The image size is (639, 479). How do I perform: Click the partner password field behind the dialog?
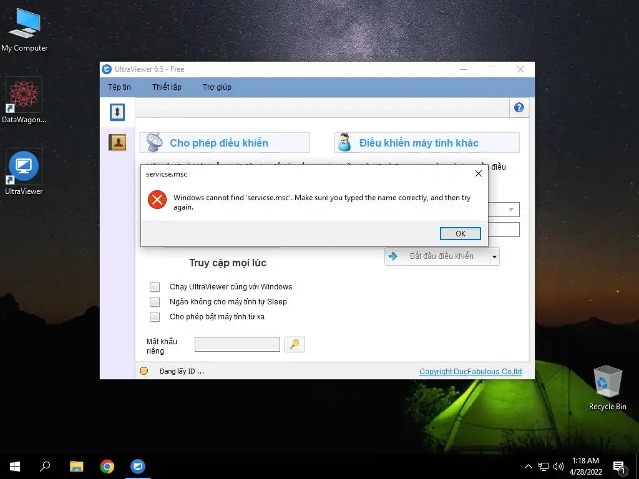tap(504, 230)
